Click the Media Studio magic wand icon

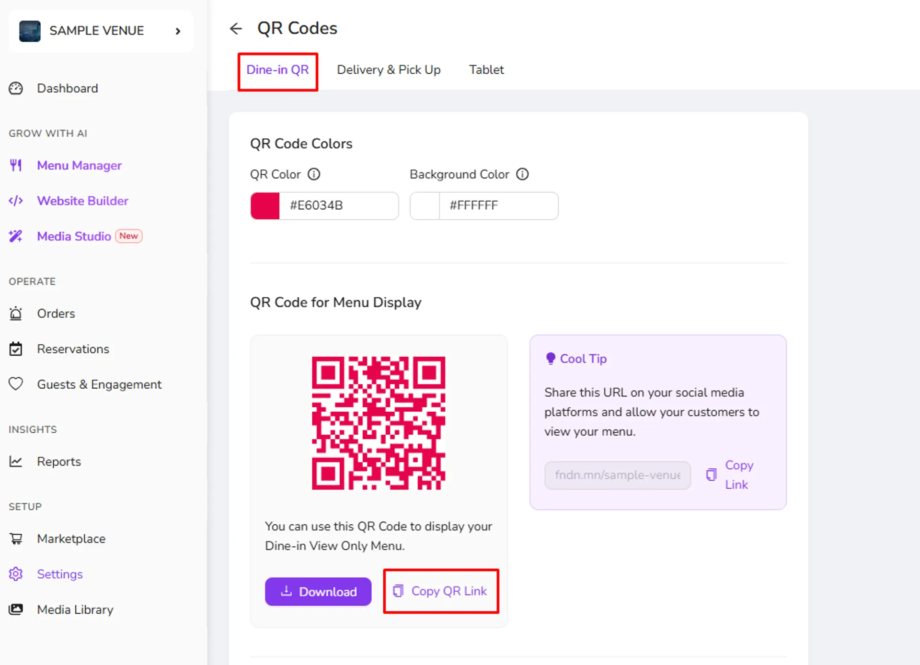click(16, 236)
